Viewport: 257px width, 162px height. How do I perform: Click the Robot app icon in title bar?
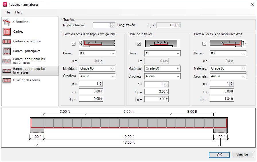point(5,4)
